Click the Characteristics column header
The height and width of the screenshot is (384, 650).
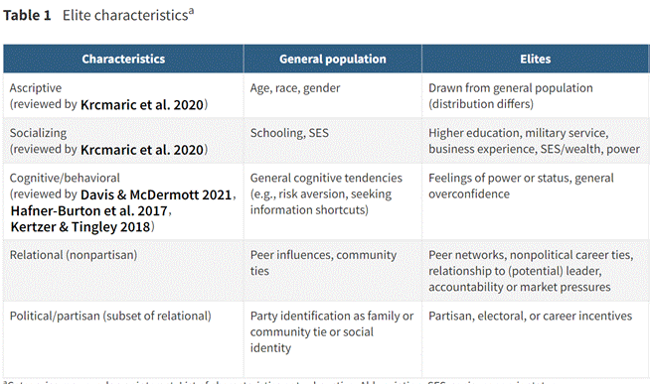point(123,59)
